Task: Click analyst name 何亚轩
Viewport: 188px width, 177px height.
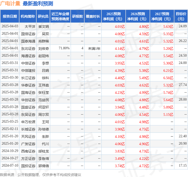Action: pos(43,107)
